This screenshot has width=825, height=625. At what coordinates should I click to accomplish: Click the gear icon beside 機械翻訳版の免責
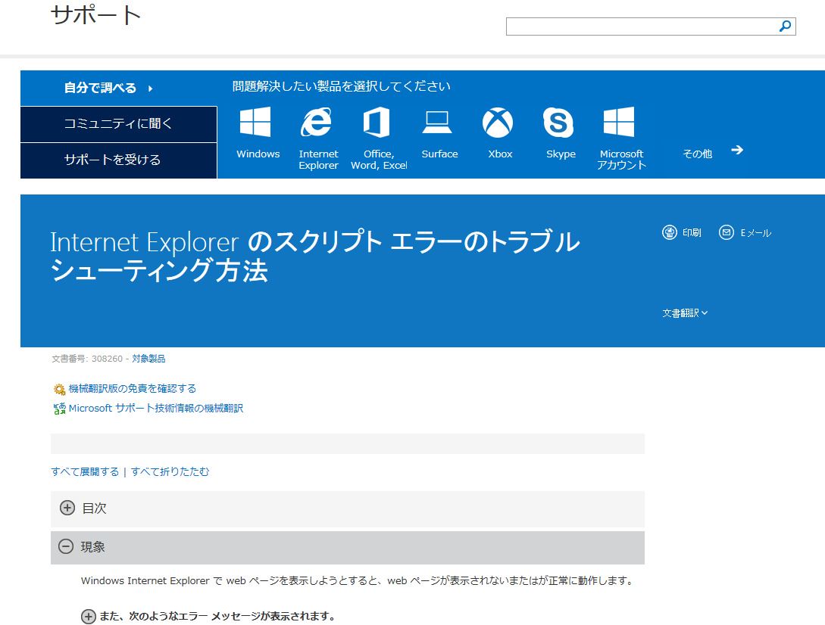pos(59,390)
